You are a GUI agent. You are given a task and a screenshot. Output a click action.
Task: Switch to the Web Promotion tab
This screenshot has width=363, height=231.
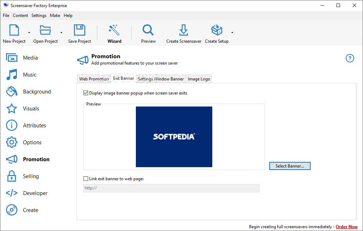click(94, 79)
